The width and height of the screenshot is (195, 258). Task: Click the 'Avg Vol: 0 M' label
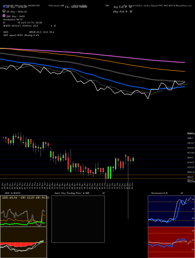point(122,7)
